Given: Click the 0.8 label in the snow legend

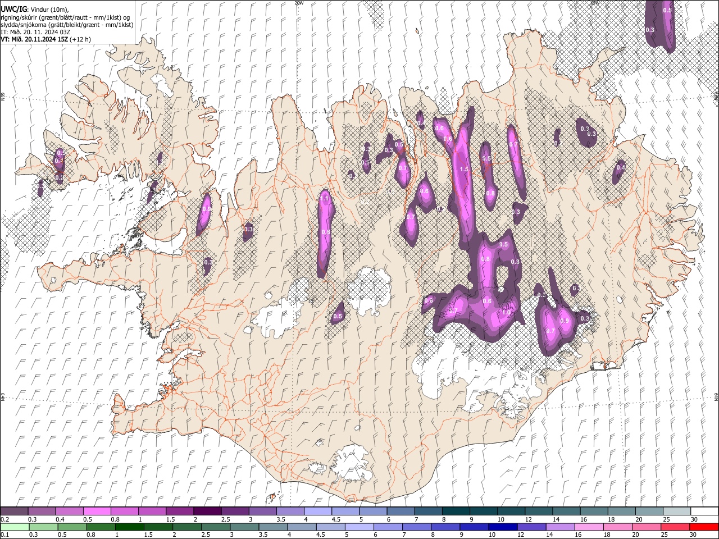Looking at the screenshot, I should tap(115, 519).
